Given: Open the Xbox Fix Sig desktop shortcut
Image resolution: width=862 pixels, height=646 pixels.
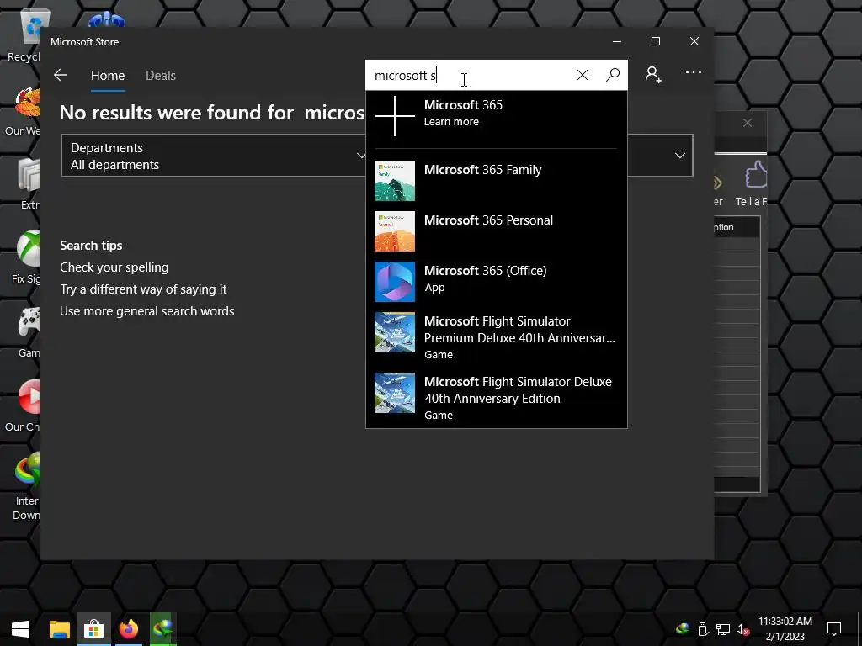Looking at the screenshot, I should pos(26,257).
